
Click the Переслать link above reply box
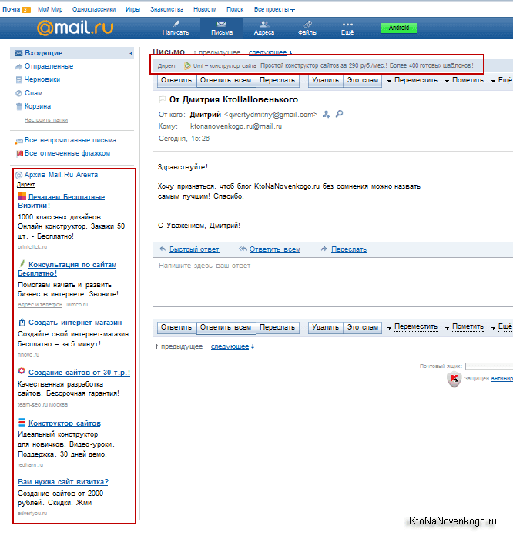(349, 249)
